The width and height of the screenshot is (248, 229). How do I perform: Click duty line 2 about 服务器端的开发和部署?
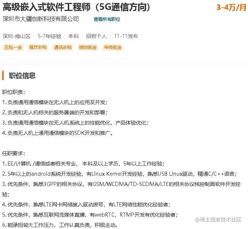tap(55, 112)
